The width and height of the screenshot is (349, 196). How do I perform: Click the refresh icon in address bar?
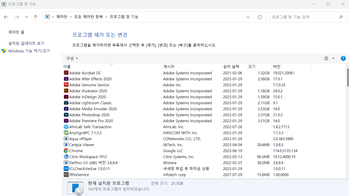[x=260, y=17]
